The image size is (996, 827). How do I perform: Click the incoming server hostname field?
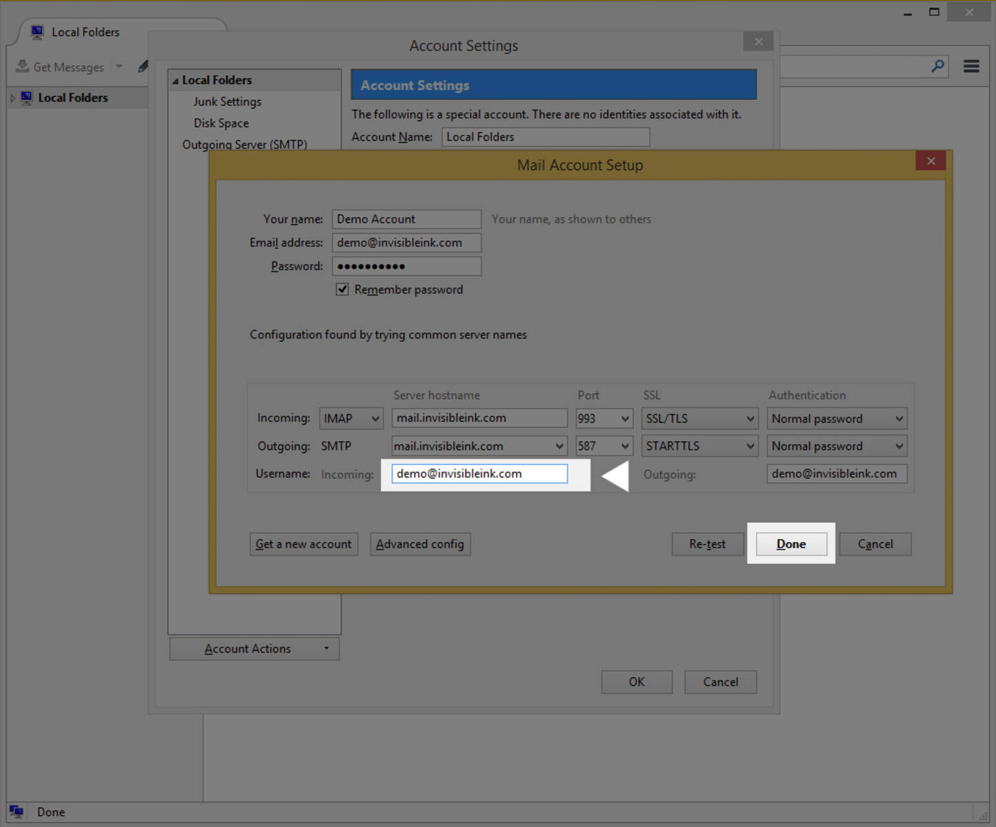479,418
